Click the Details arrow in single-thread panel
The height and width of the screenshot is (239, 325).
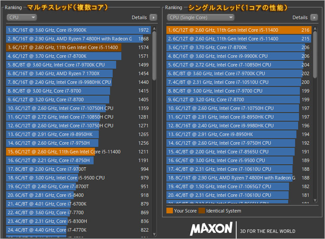pyautogui.click(x=314, y=17)
